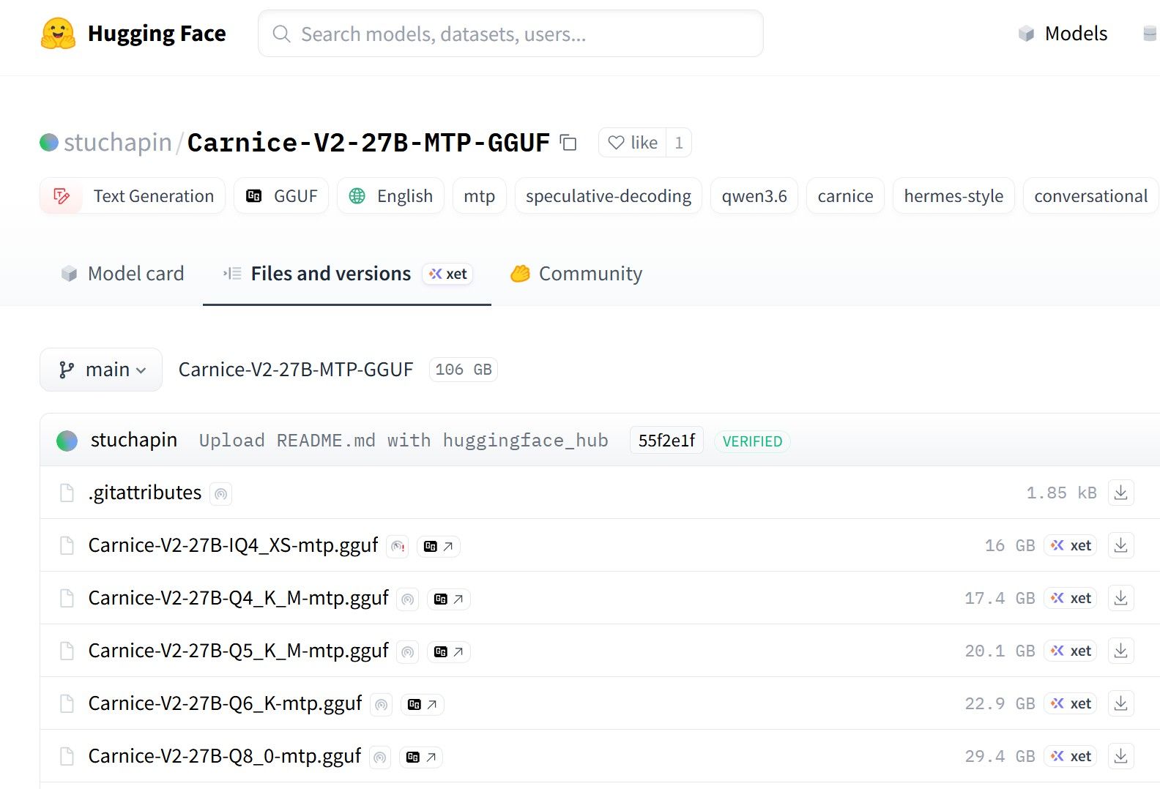Copy model name with clipboard icon
1160x789 pixels.
coord(568,143)
